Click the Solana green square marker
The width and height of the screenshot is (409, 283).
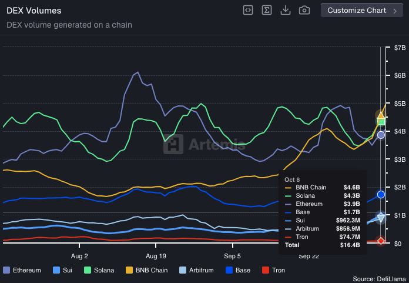coord(381,122)
